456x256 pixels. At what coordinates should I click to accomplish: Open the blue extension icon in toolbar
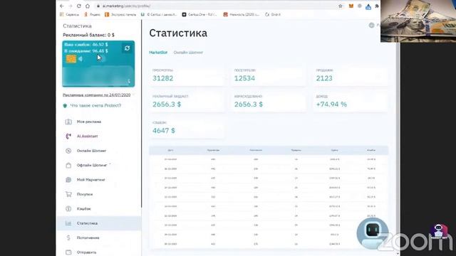point(368,6)
